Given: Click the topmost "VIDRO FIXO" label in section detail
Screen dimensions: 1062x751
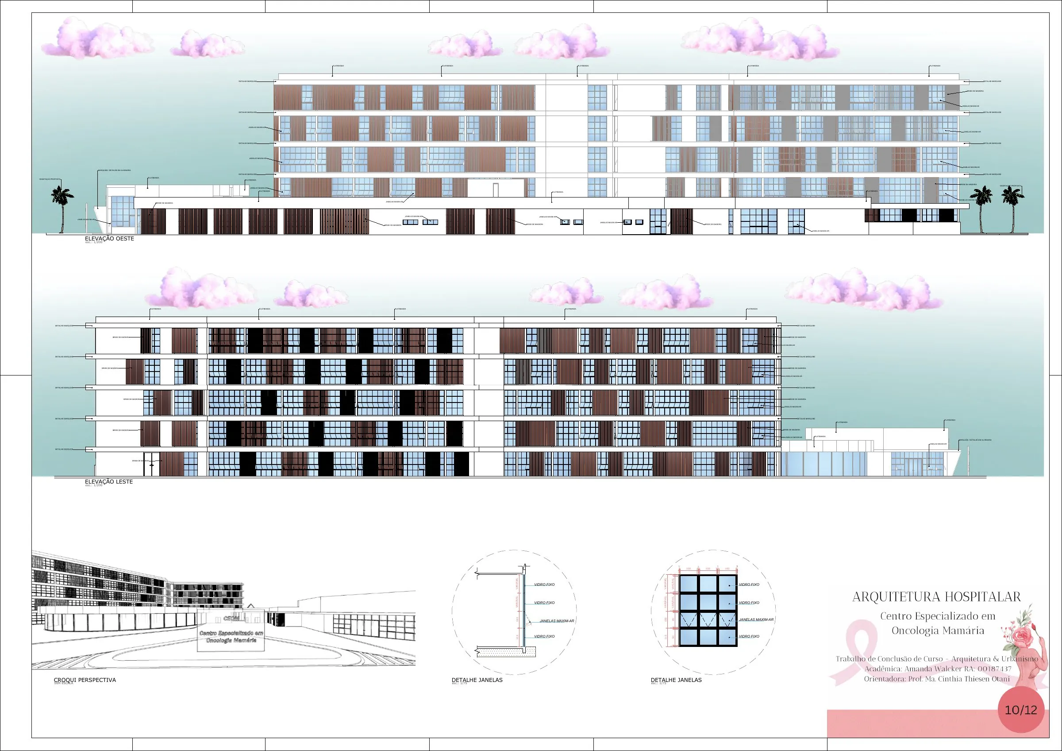Looking at the screenshot, I should point(544,585).
